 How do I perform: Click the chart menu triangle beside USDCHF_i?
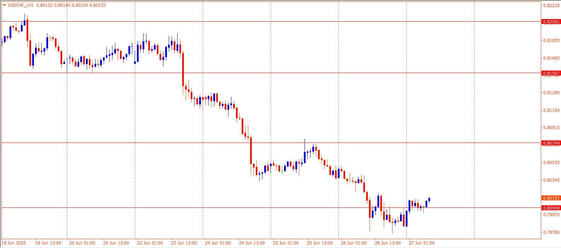(4, 5)
